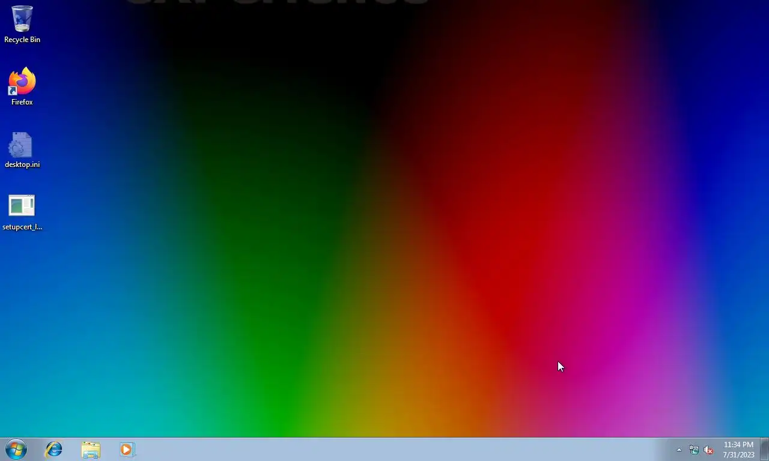Open the Windows Start menu
Viewport: 769px width, 461px height.
pyautogui.click(x=16, y=449)
